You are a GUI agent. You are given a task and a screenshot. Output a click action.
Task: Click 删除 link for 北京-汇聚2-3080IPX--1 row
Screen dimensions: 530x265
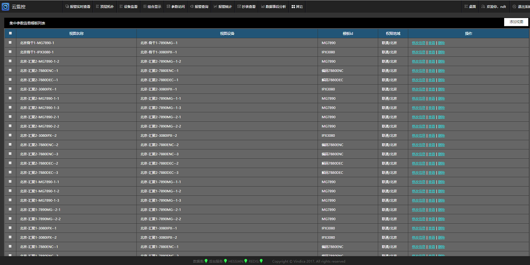[441, 89]
